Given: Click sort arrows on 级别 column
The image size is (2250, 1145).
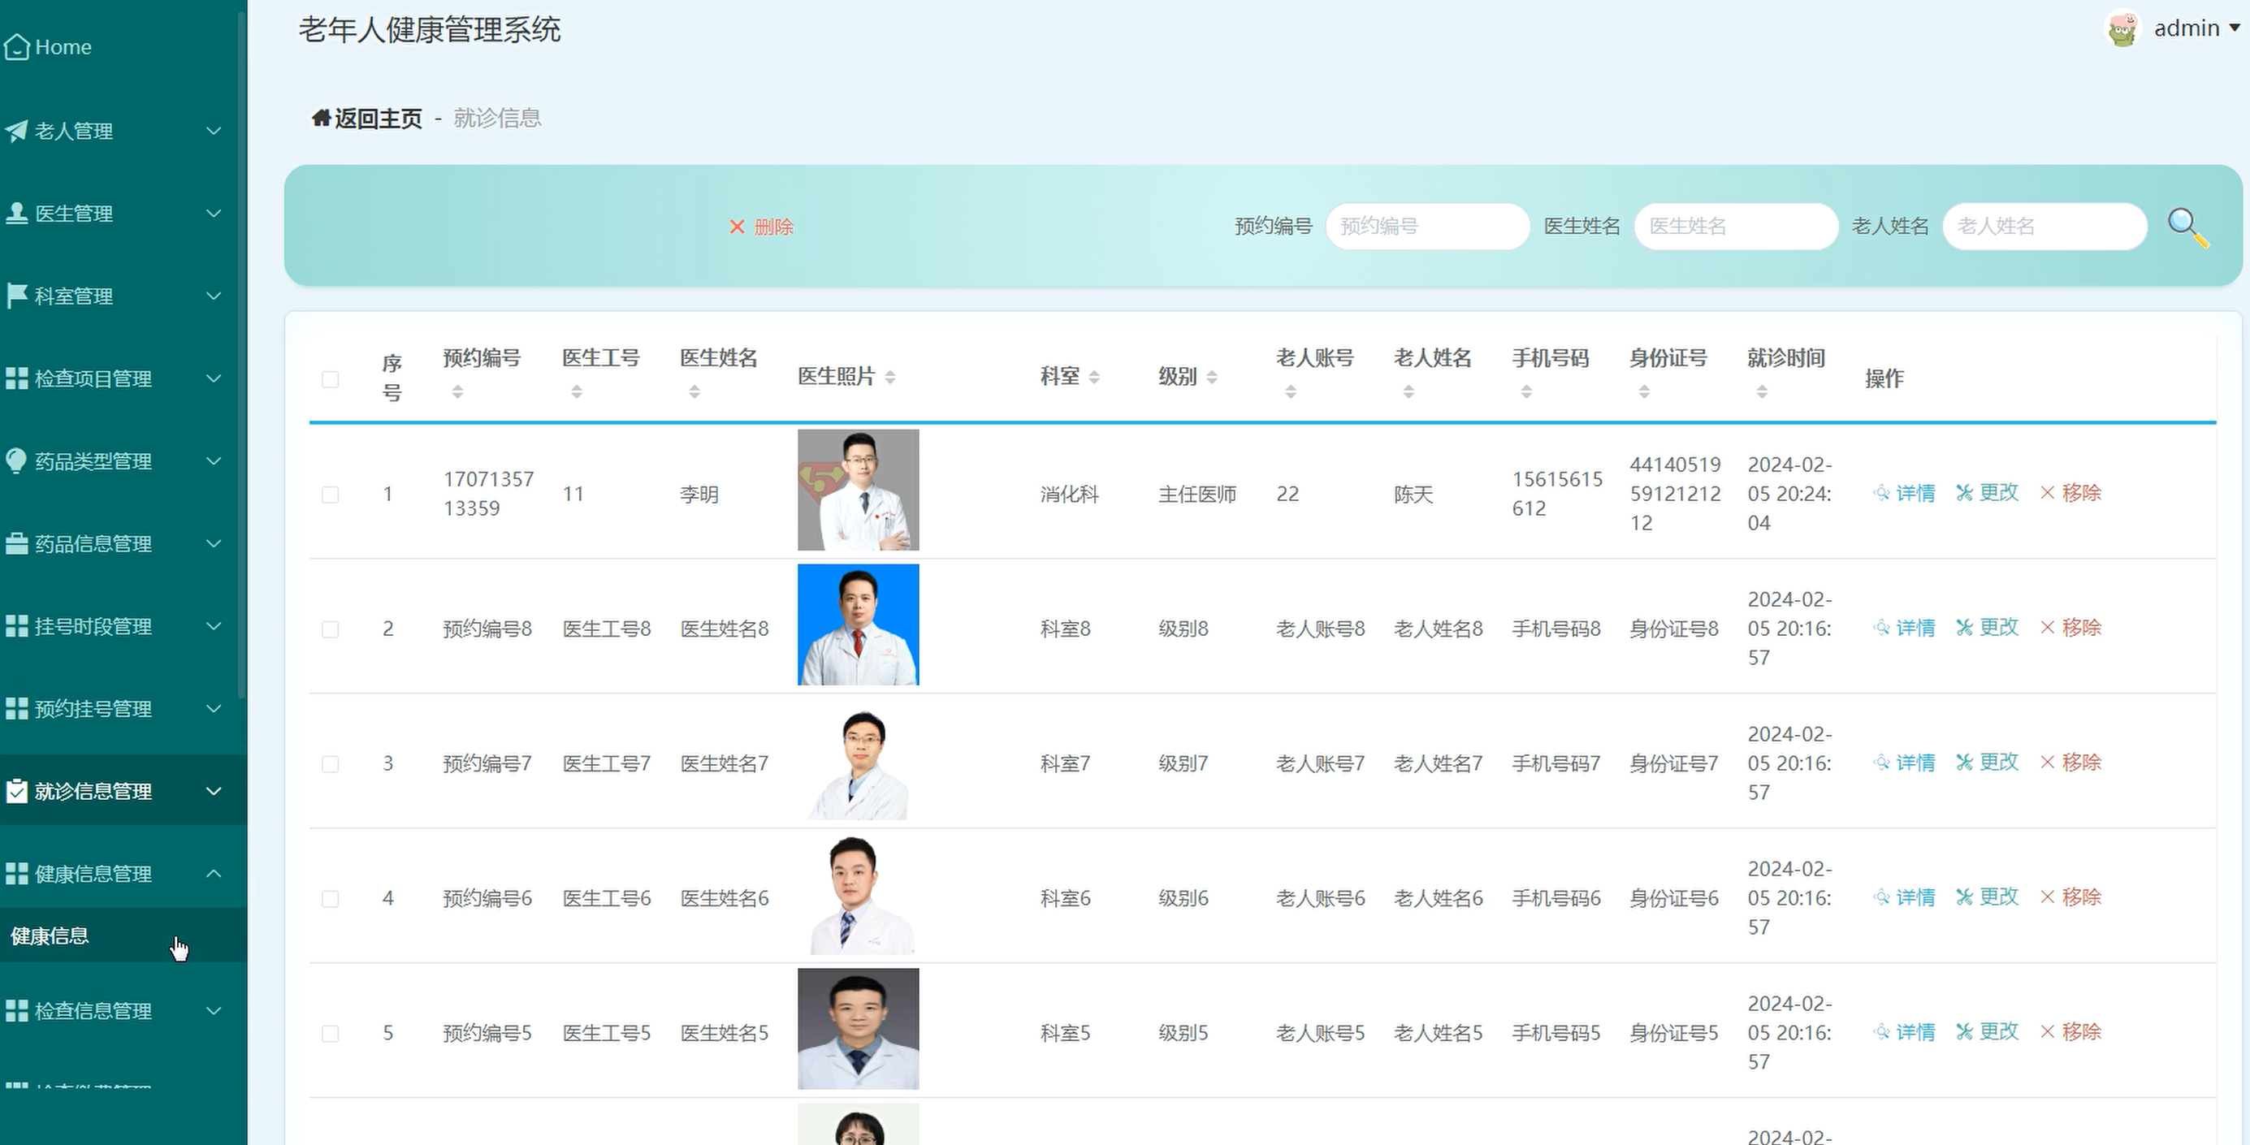Looking at the screenshot, I should click(1211, 378).
